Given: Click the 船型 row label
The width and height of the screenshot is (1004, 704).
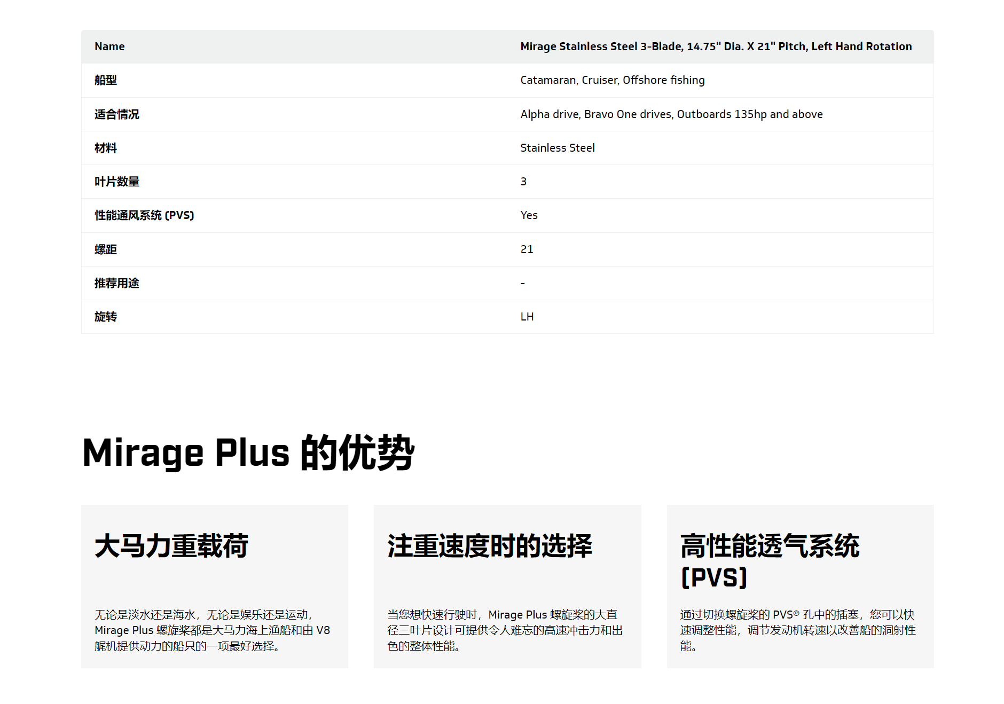Looking at the screenshot, I should point(106,80).
